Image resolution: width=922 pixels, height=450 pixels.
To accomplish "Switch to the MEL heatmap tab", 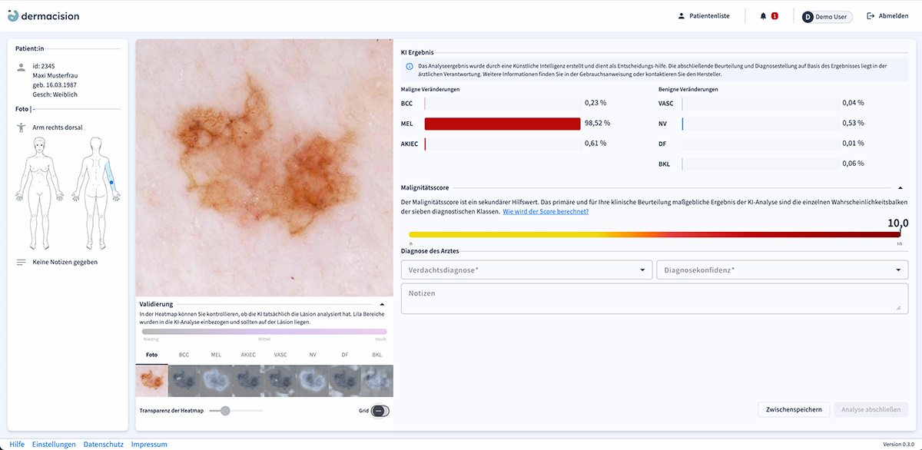I will (216, 356).
